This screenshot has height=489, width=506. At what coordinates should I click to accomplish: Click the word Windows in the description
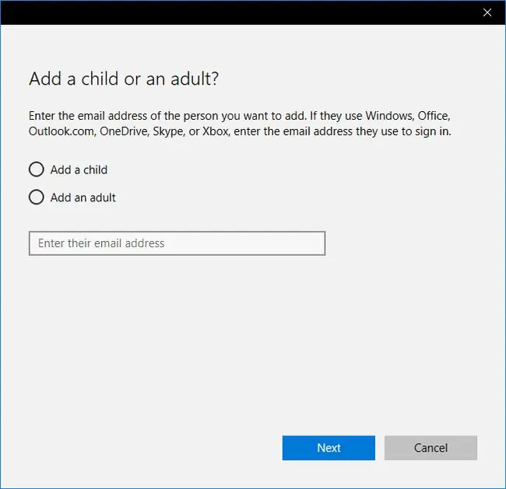(389, 116)
